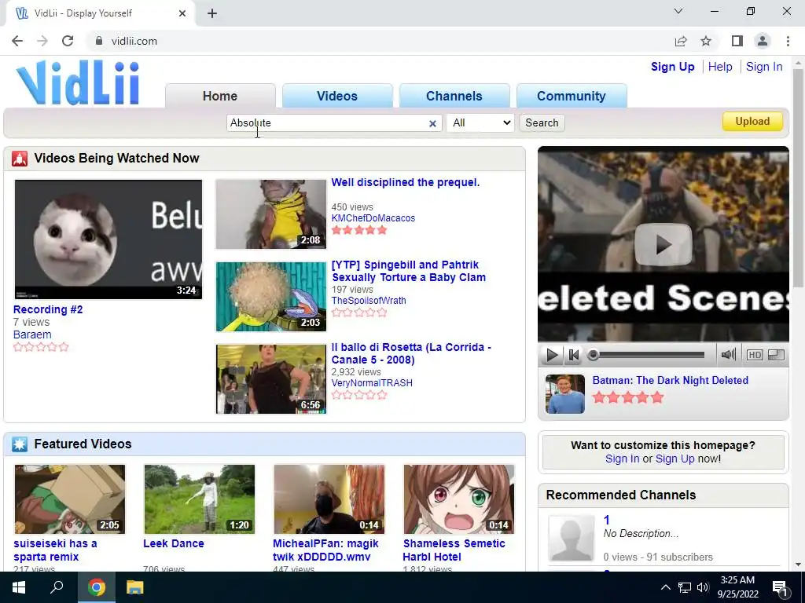
Task: Click the Search button
Action: pos(542,123)
